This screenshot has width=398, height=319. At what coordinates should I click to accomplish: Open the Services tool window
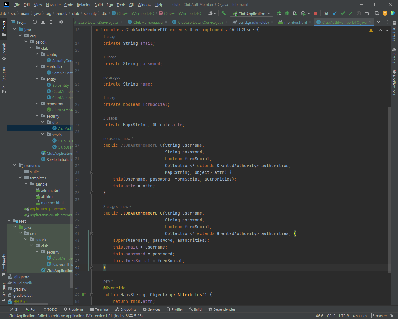(x=151, y=309)
